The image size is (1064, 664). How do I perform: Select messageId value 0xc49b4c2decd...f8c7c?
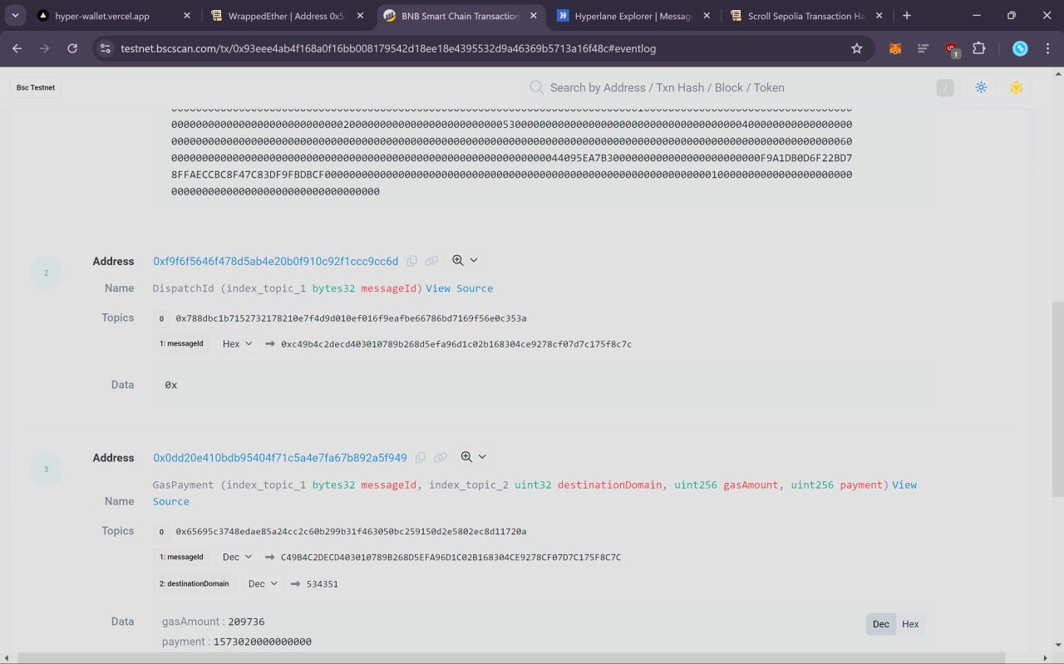[x=456, y=344]
